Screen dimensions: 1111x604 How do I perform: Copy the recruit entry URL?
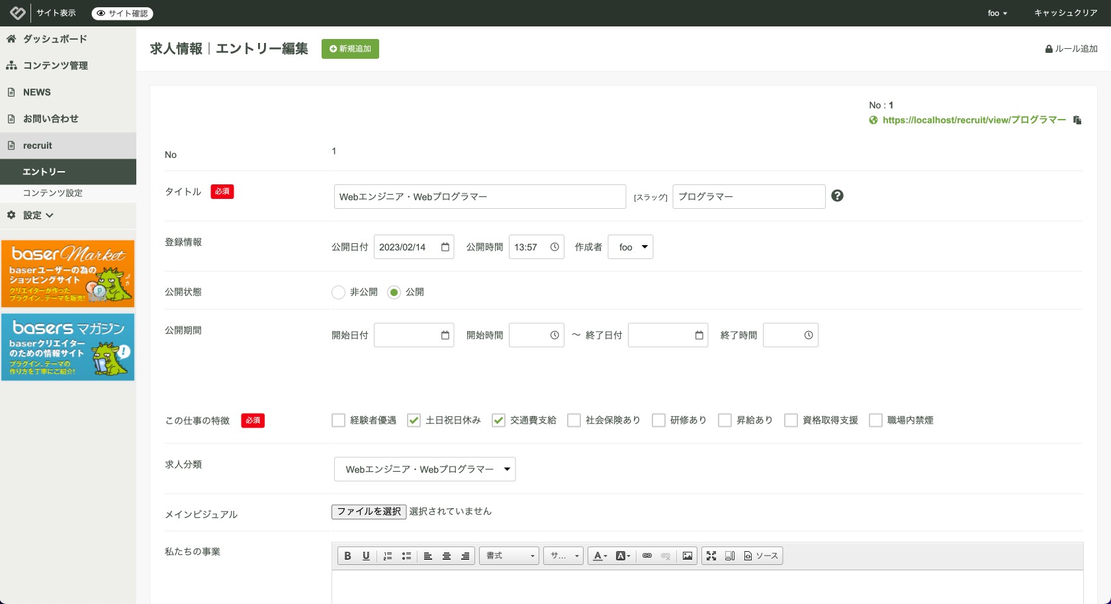pos(1077,120)
